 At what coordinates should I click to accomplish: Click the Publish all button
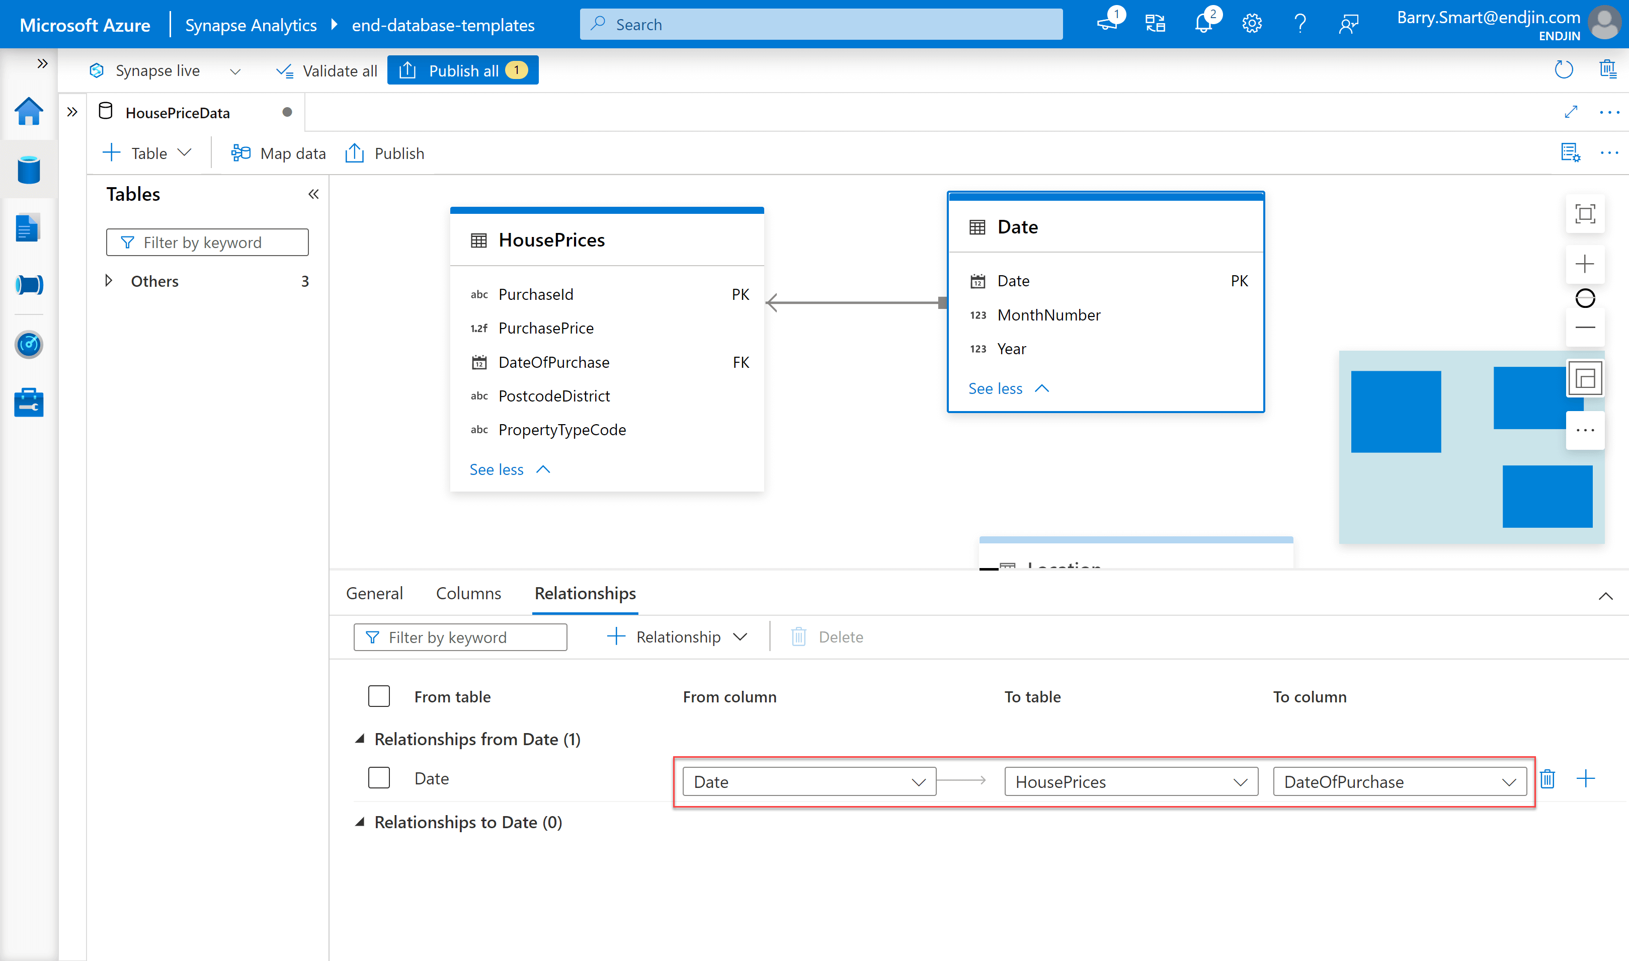coord(463,70)
